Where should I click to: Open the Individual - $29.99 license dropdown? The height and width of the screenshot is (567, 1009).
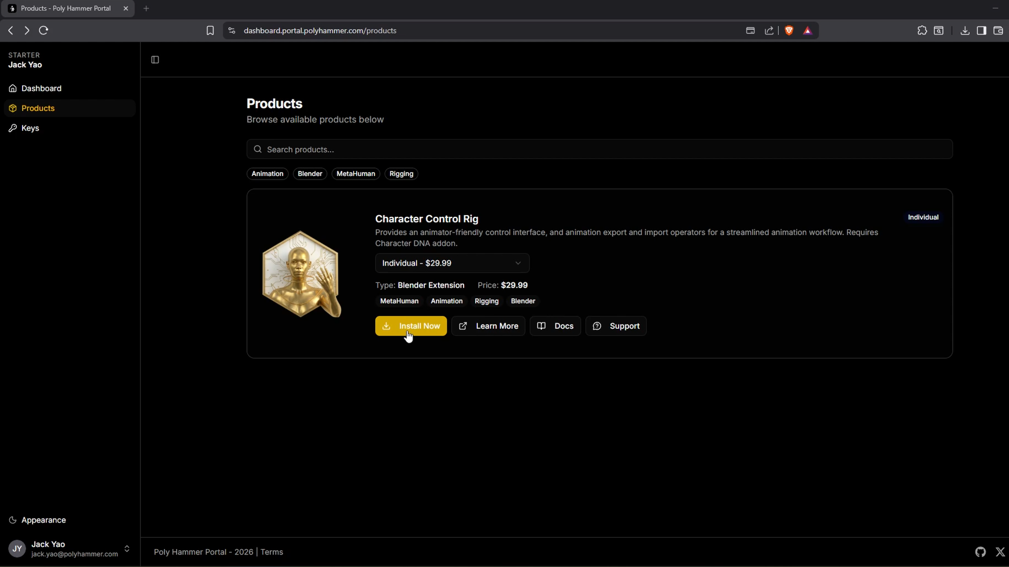pyautogui.click(x=452, y=263)
